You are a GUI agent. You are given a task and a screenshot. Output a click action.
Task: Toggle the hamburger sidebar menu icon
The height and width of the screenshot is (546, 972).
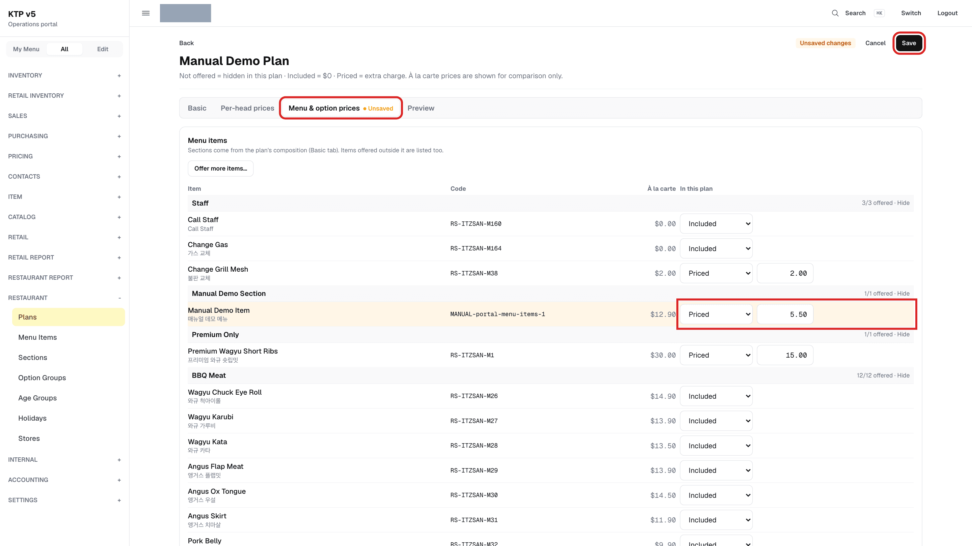click(146, 13)
